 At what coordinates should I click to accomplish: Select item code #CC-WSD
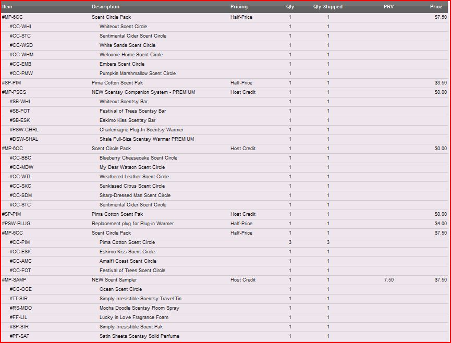21,45
